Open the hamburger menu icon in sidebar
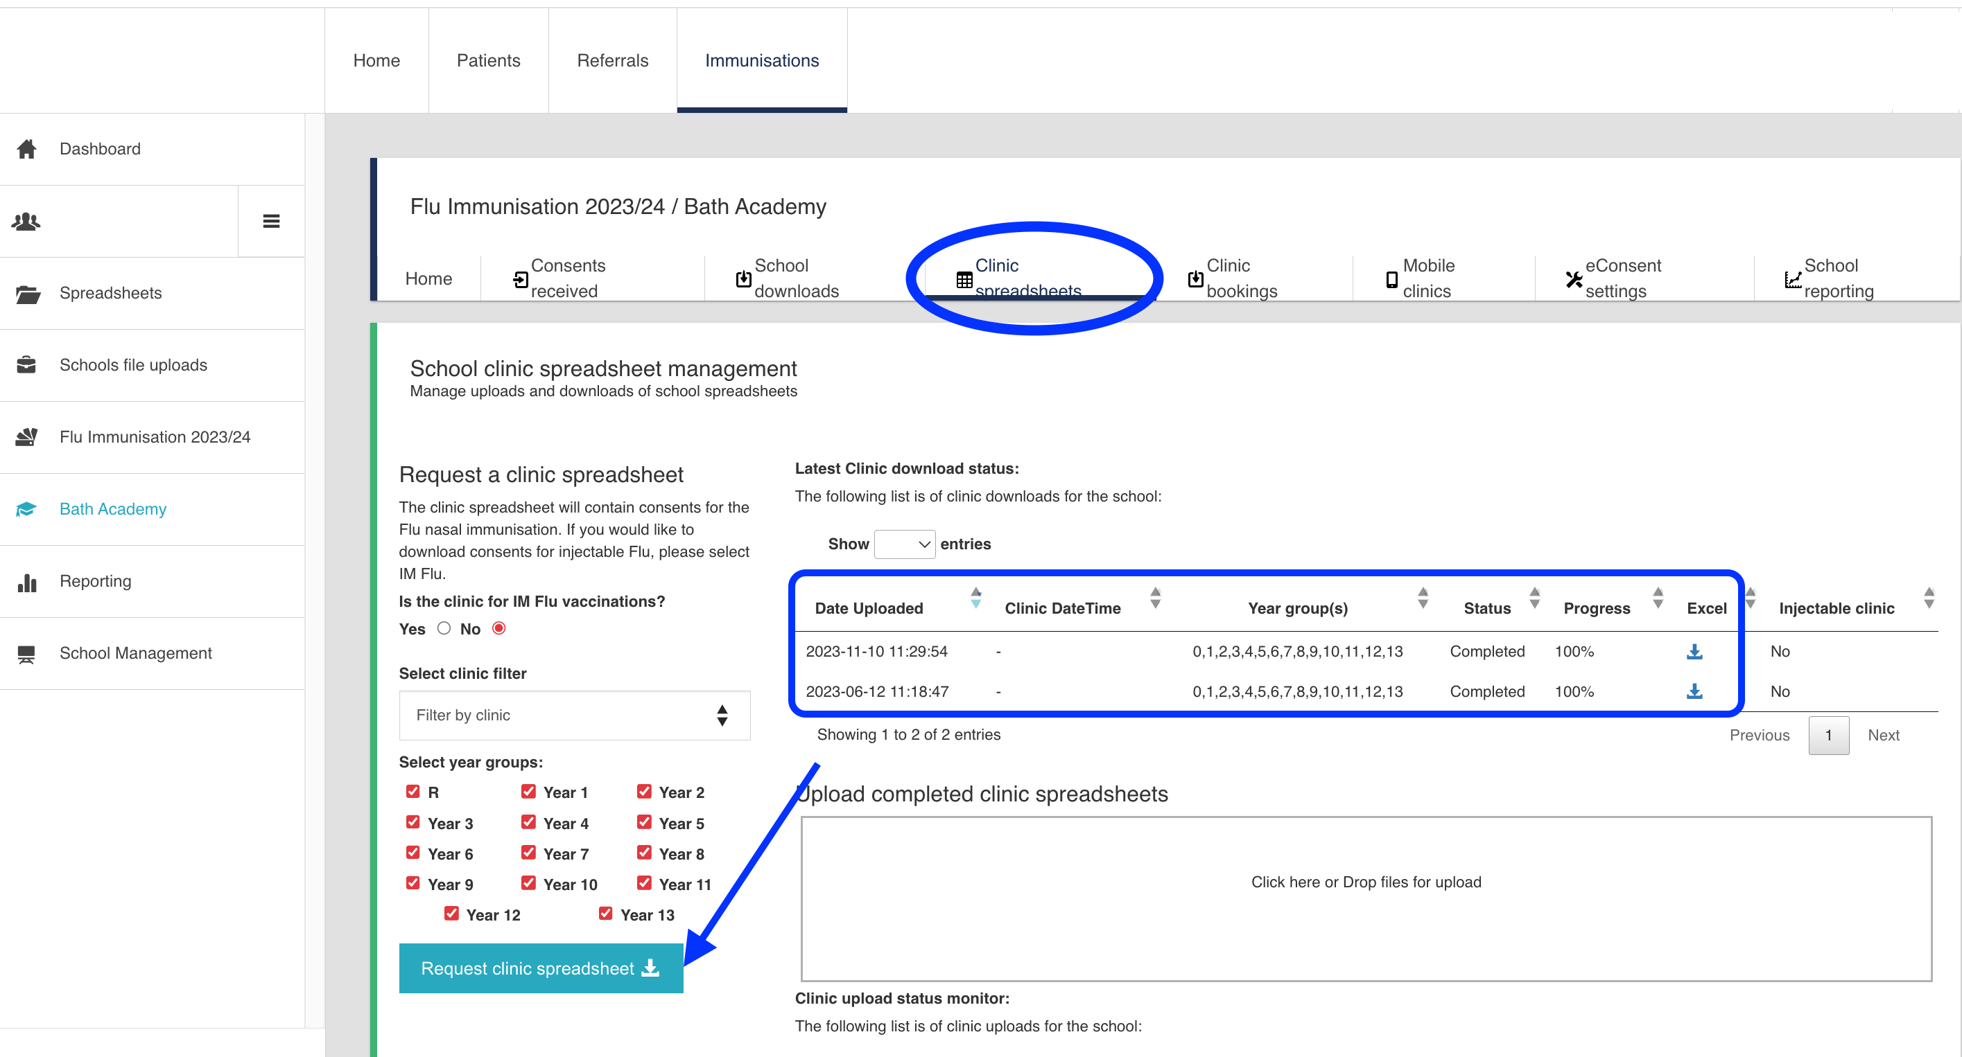This screenshot has height=1057, width=1962. click(x=271, y=222)
